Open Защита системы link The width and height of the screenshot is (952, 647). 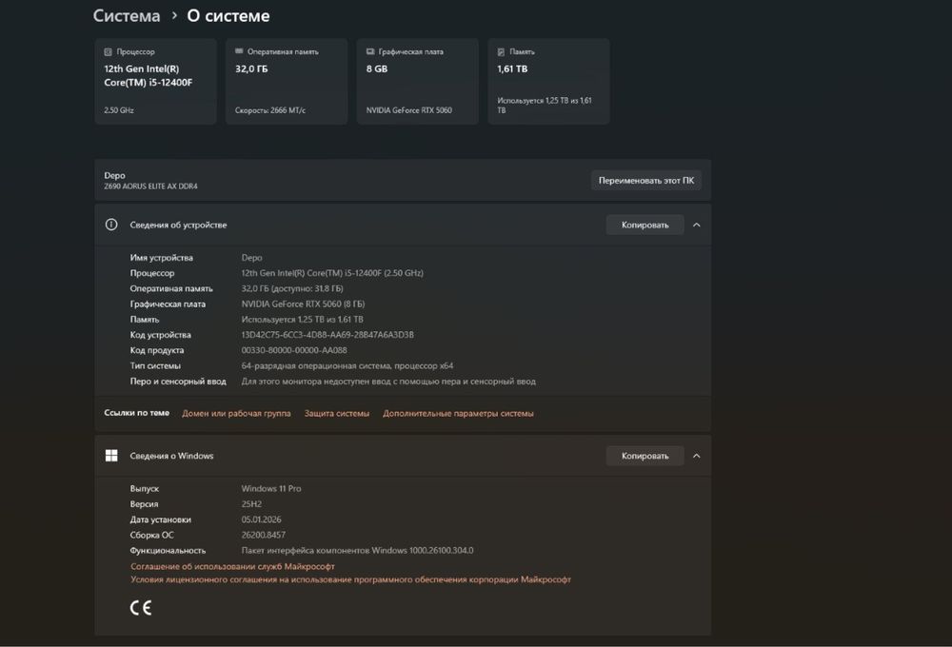coord(336,413)
